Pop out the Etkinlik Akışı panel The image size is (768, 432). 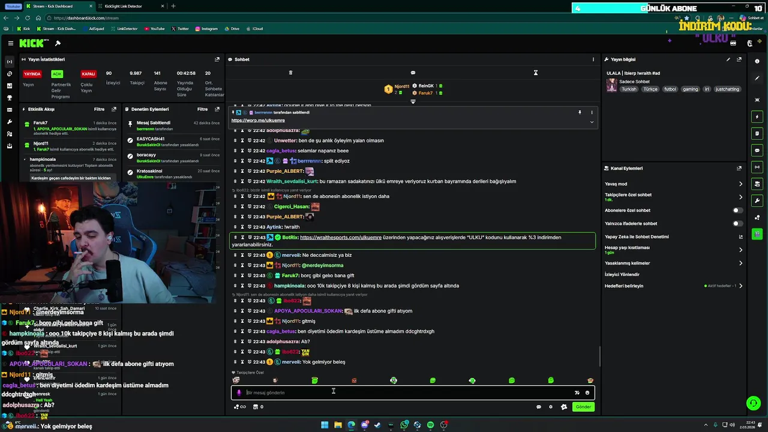(114, 109)
